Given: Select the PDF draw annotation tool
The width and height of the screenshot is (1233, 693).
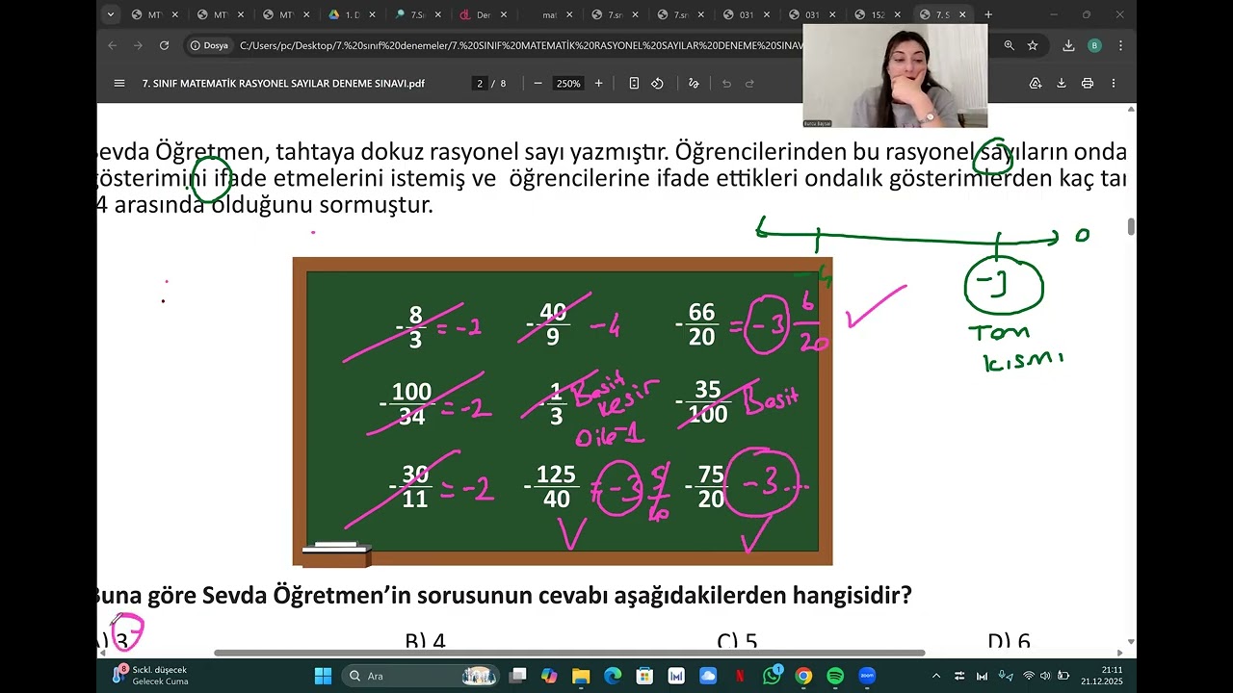Looking at the screenshot, I should [693, 84].
